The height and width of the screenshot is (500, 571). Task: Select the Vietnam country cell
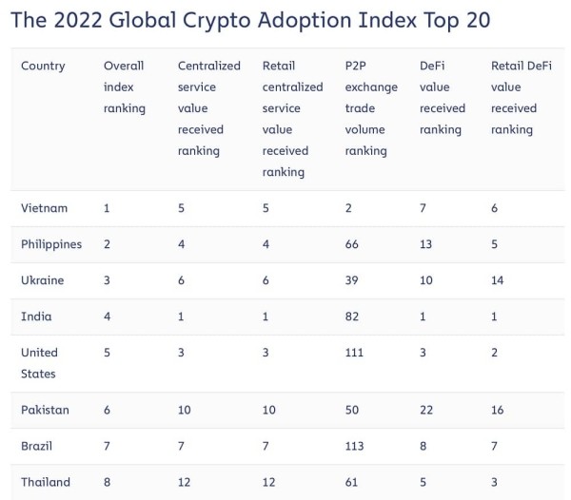click(45, 206)
